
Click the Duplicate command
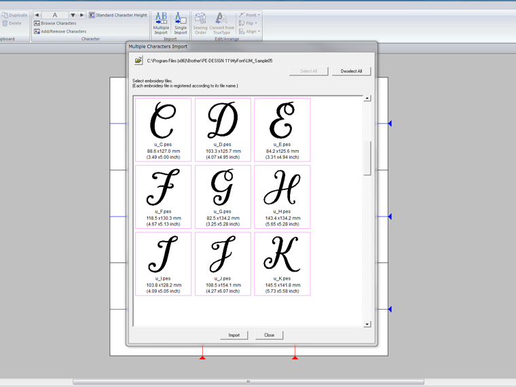[x=14, y=15]
